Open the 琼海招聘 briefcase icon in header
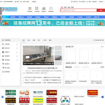The height and width of the screenshot is (105, 105). [51, 8]
